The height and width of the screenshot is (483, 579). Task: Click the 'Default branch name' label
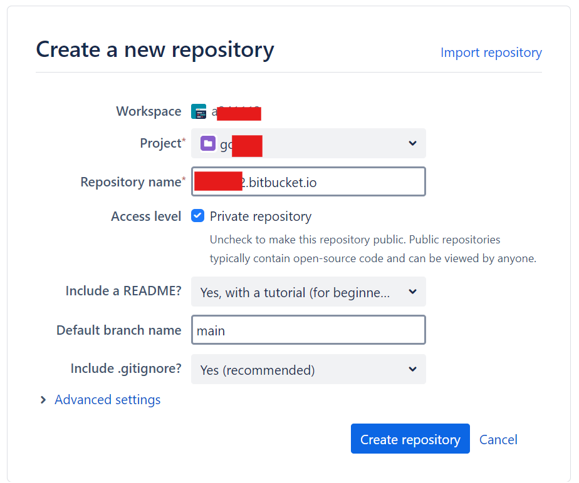point(119,330)
